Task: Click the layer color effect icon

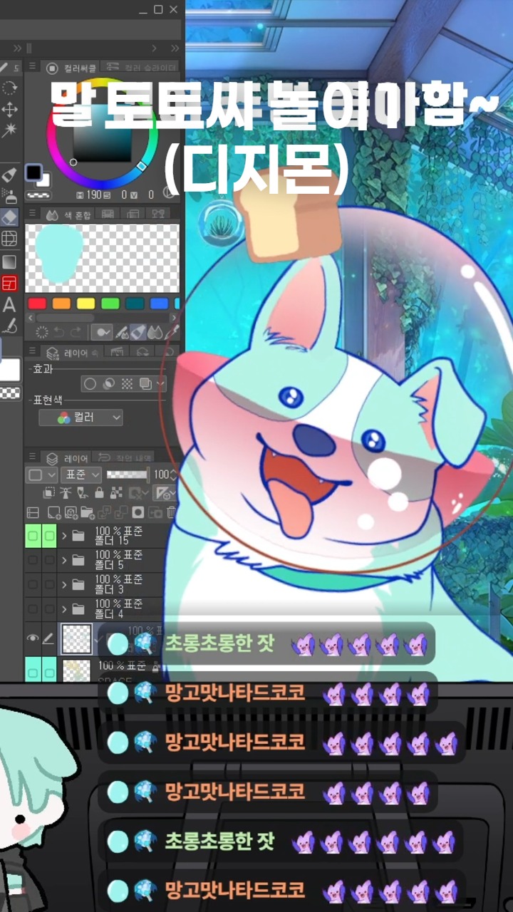Action: point(145,383)
